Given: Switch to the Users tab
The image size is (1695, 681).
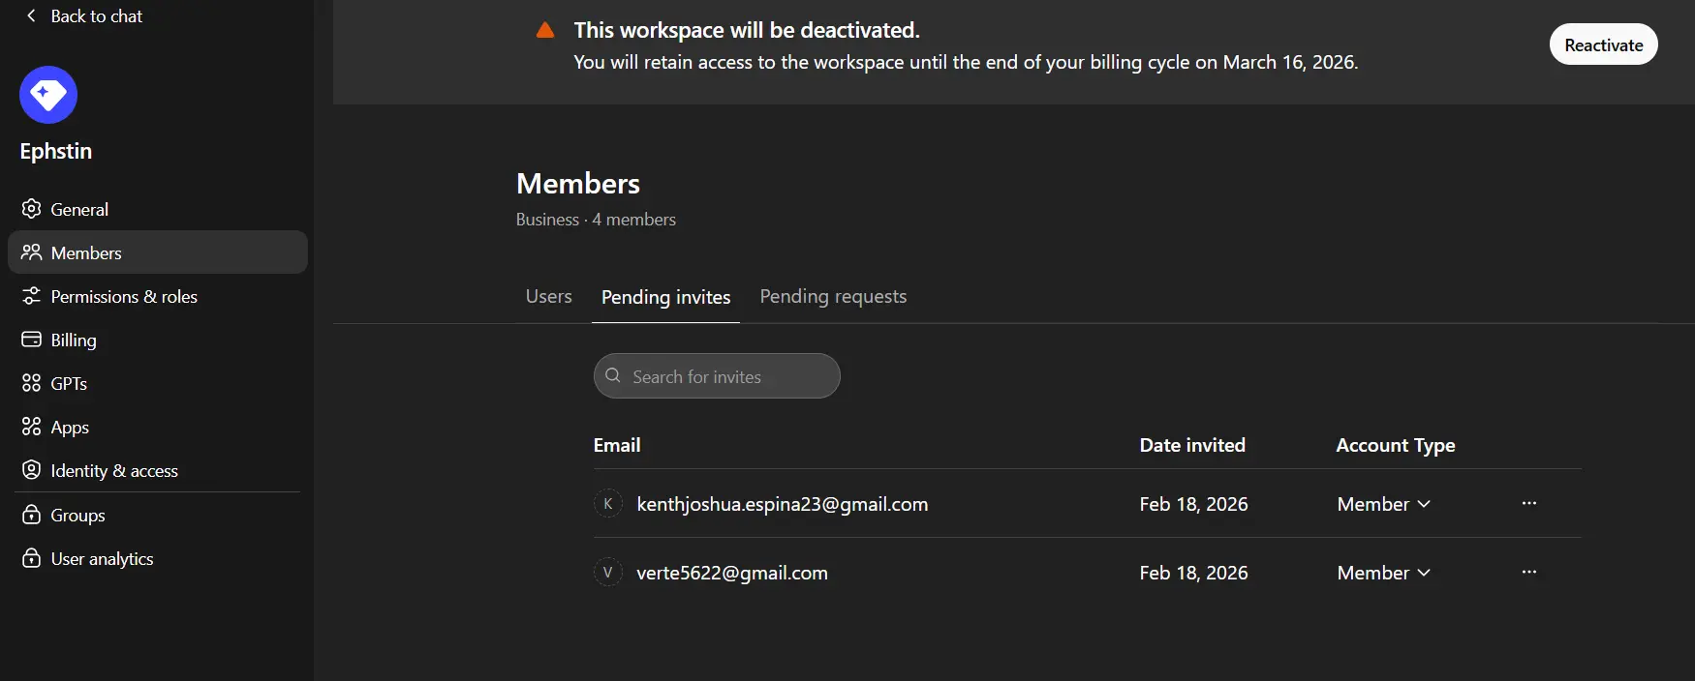Looking at the screenshot, I should pyautogui.click(x=548, y=296).
